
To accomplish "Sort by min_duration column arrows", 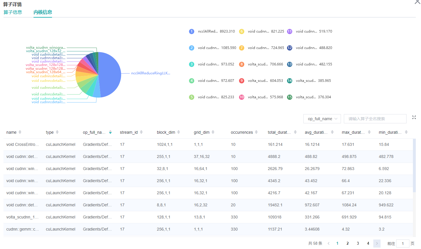I will 406,132.
